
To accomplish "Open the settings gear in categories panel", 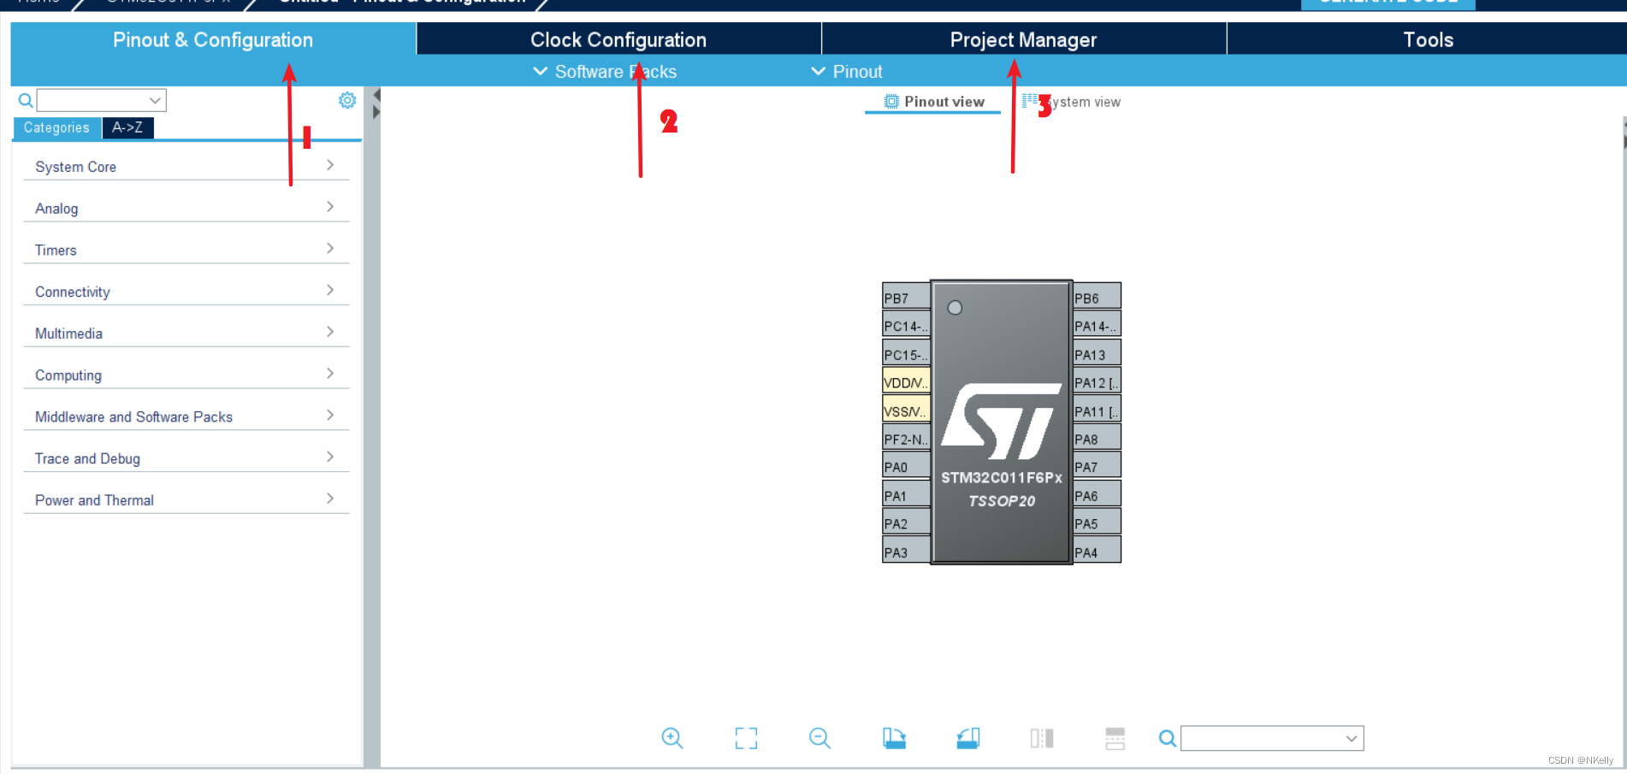I will pos(347,100).
